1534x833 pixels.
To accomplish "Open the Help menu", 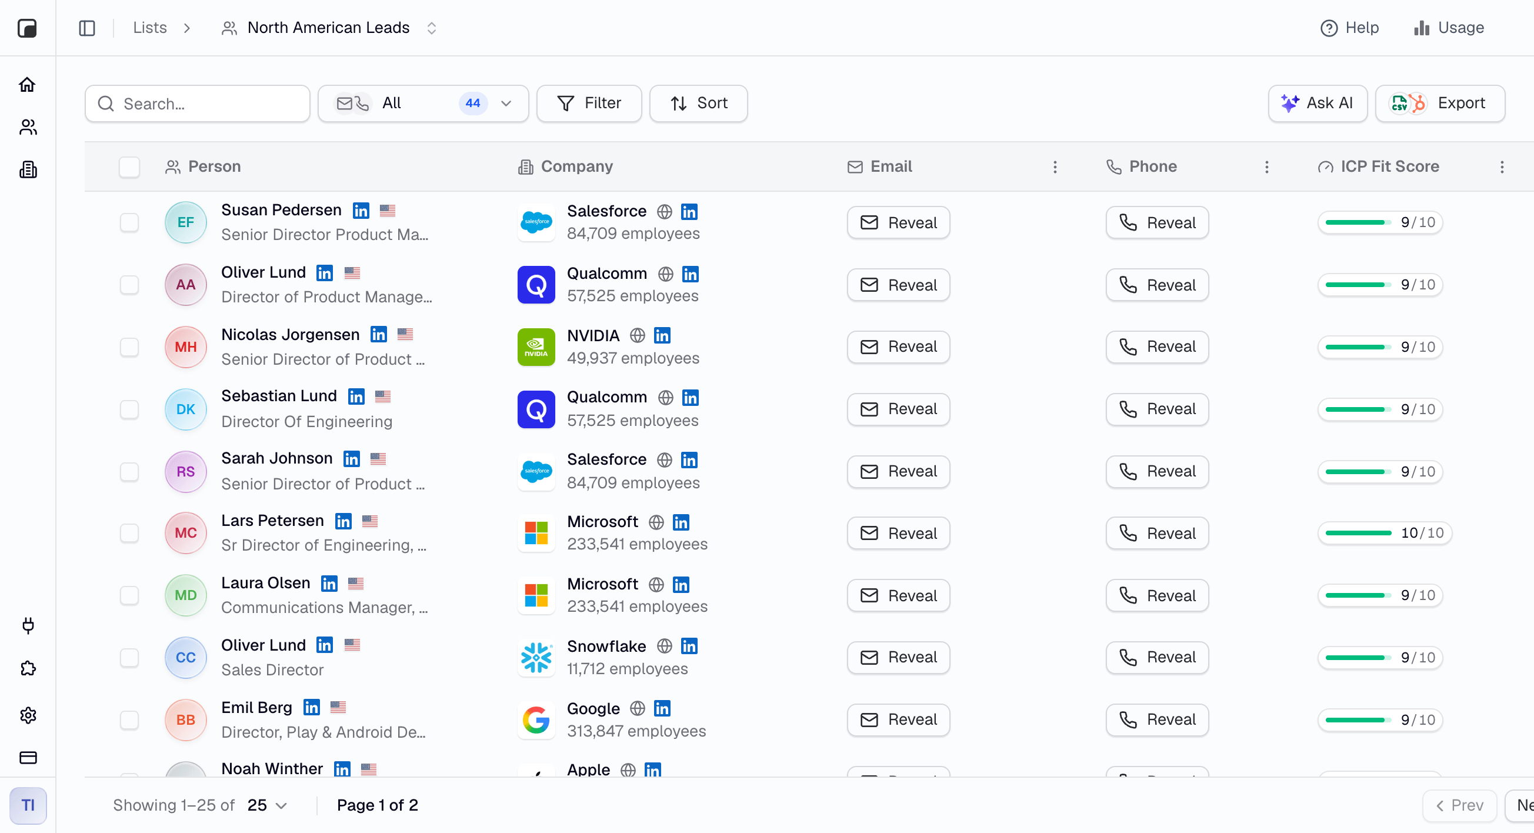I will 1349,28.
